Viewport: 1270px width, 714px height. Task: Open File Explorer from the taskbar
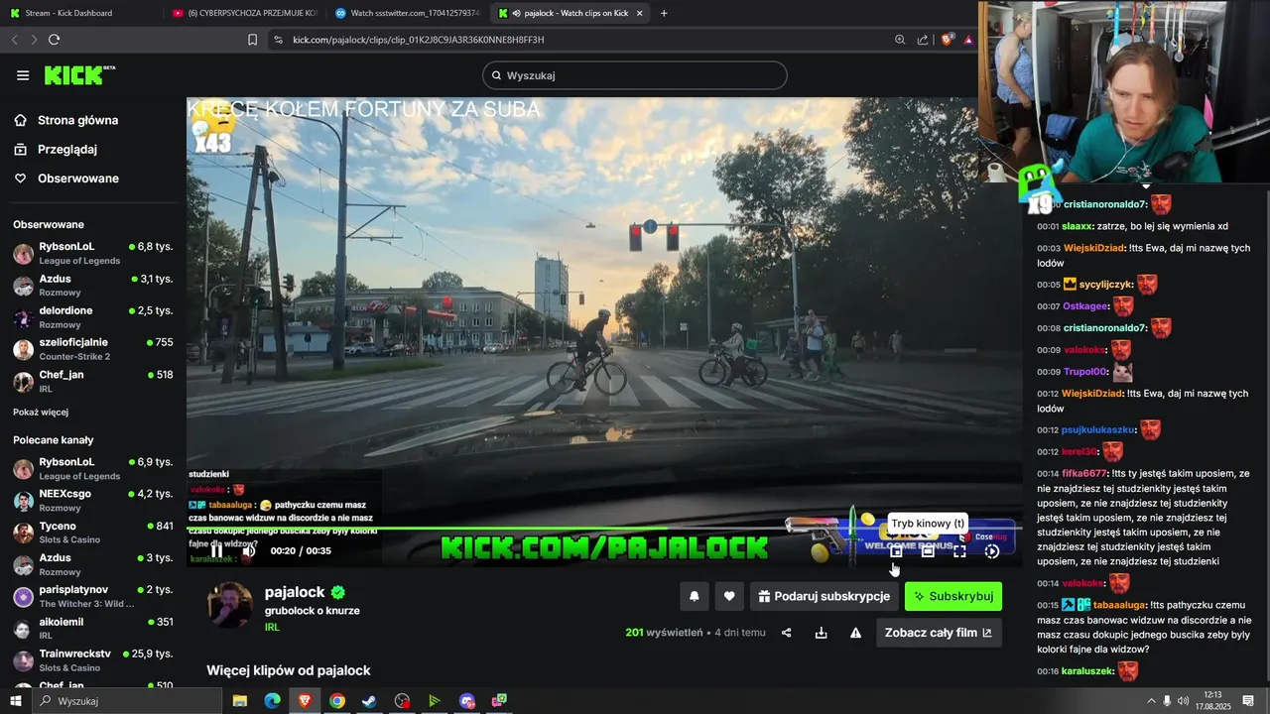coord(239,701)
